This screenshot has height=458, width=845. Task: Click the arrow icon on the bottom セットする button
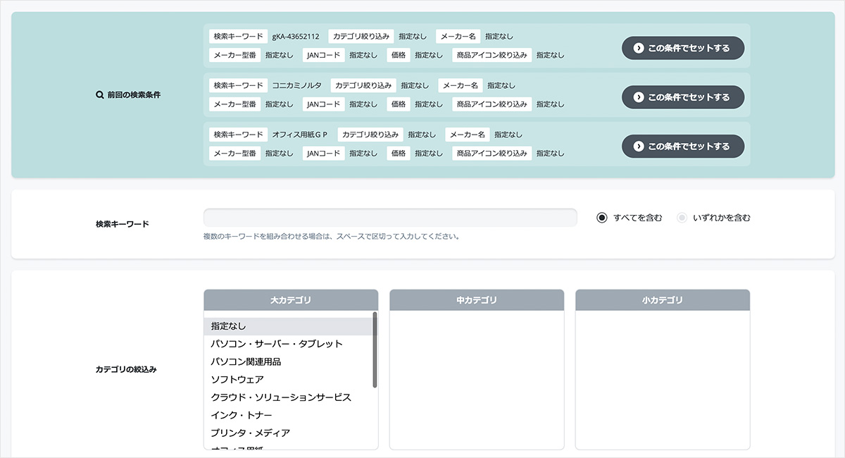coord(639,147)
